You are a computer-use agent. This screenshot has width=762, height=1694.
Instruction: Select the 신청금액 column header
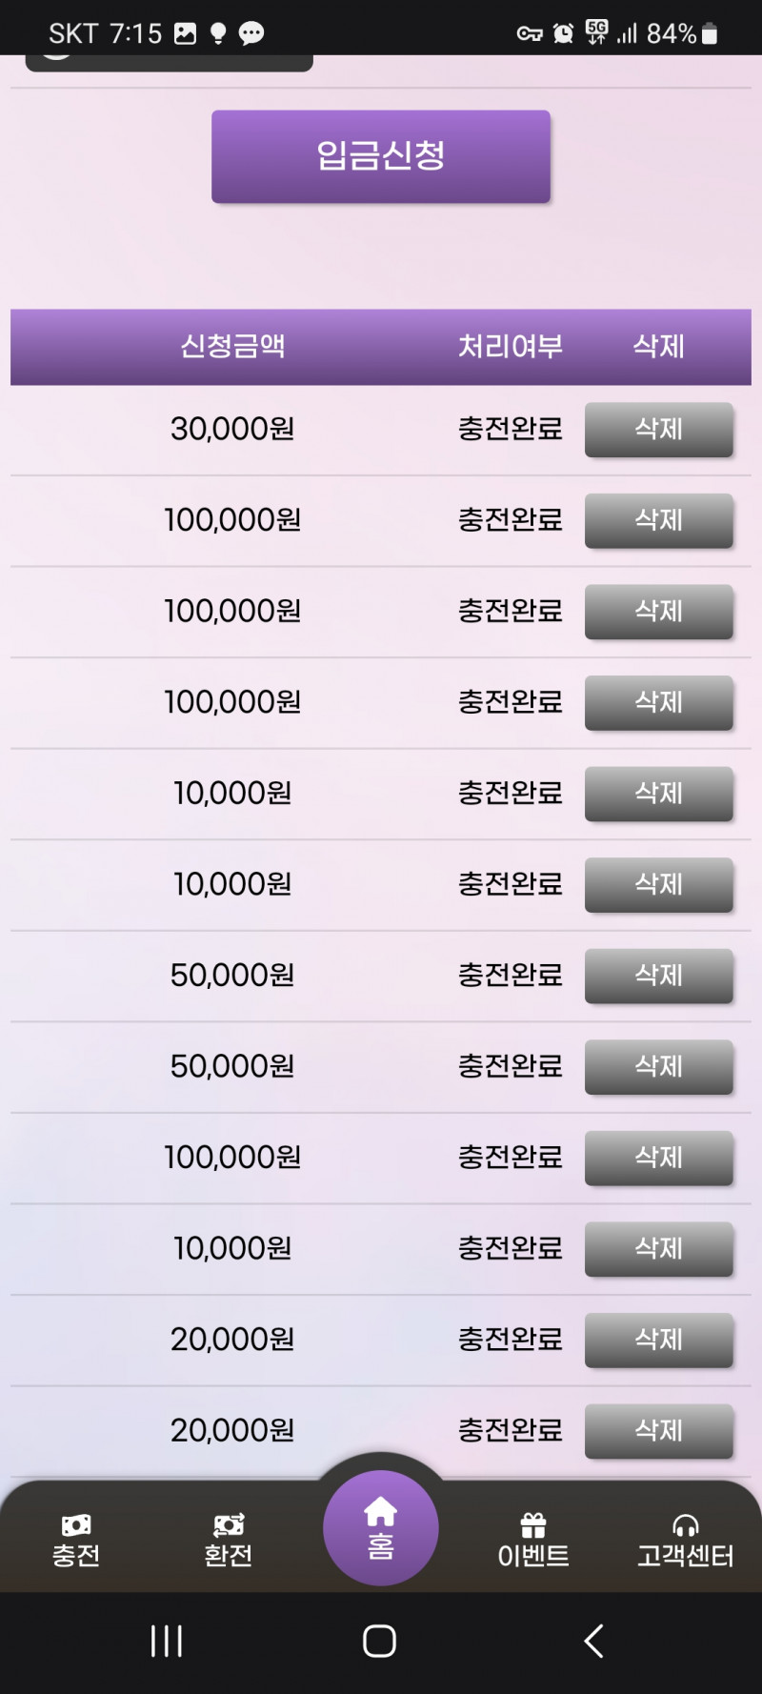(x=233, y=346)
